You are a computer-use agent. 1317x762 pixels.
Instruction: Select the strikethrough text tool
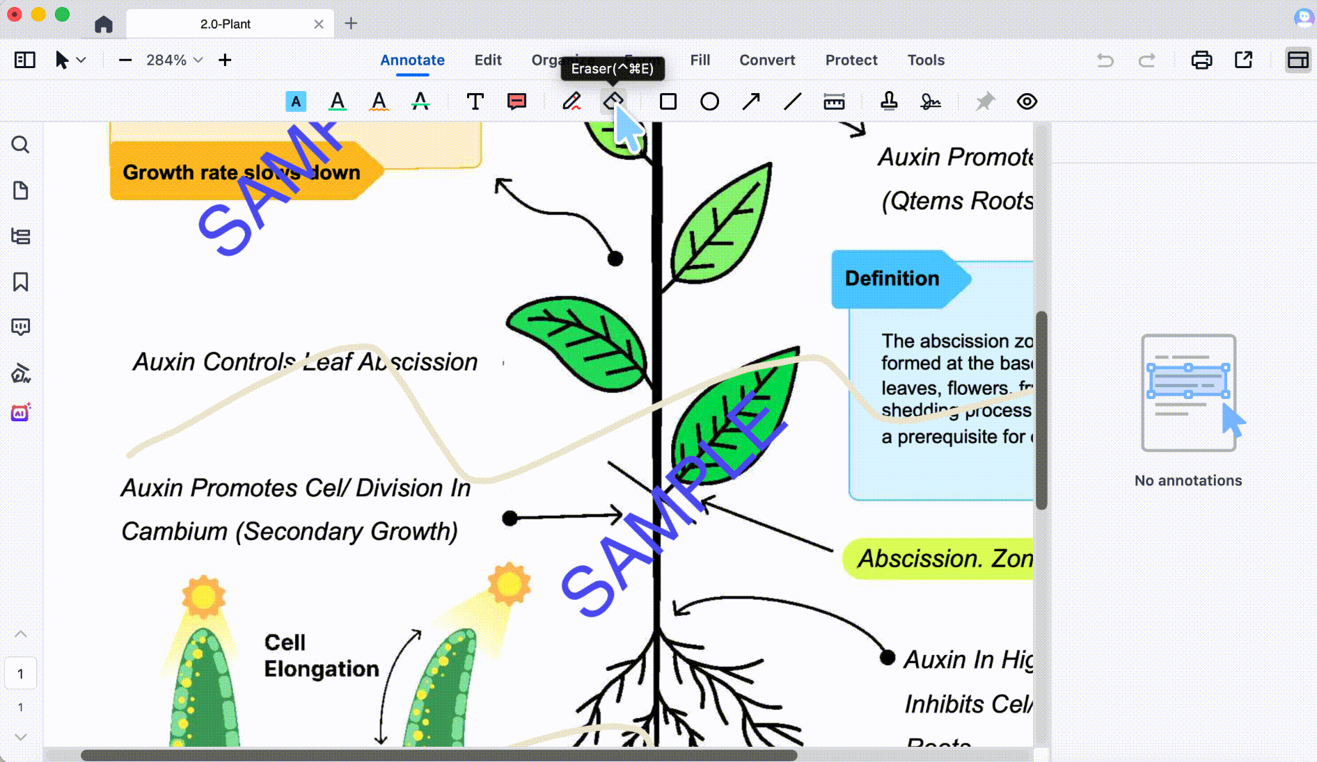[x=420, y=102]
